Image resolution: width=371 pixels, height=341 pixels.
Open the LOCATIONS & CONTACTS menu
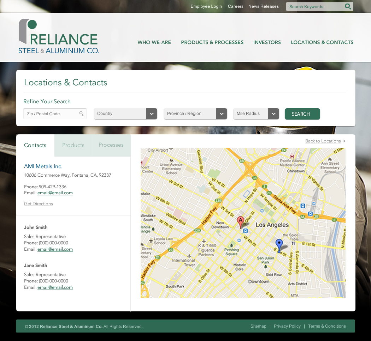[x=322, y=43]
